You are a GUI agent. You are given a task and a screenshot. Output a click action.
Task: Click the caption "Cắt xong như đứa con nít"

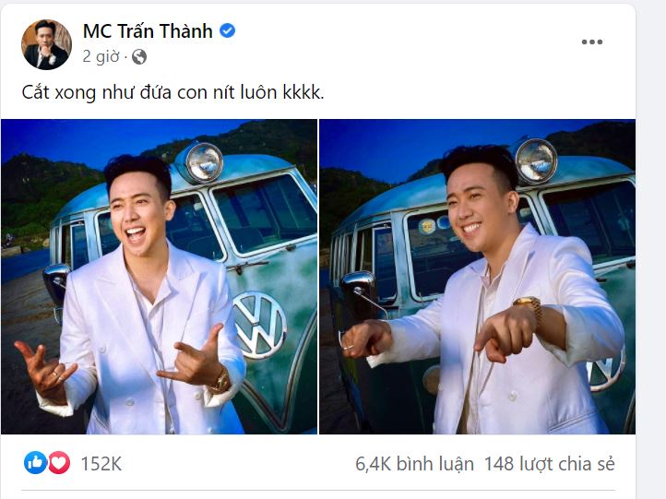(129, 91)
